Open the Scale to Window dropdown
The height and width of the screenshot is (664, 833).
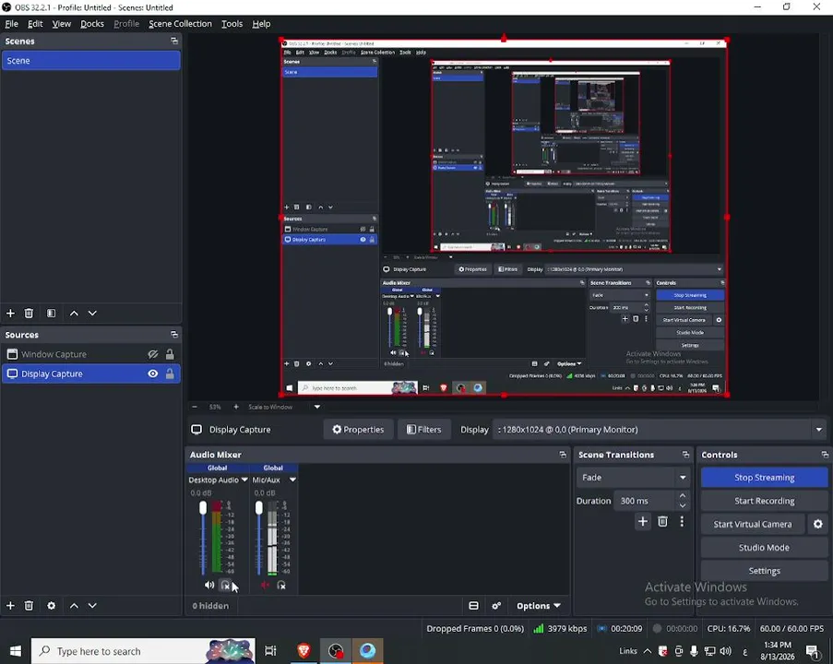(317, 407)
